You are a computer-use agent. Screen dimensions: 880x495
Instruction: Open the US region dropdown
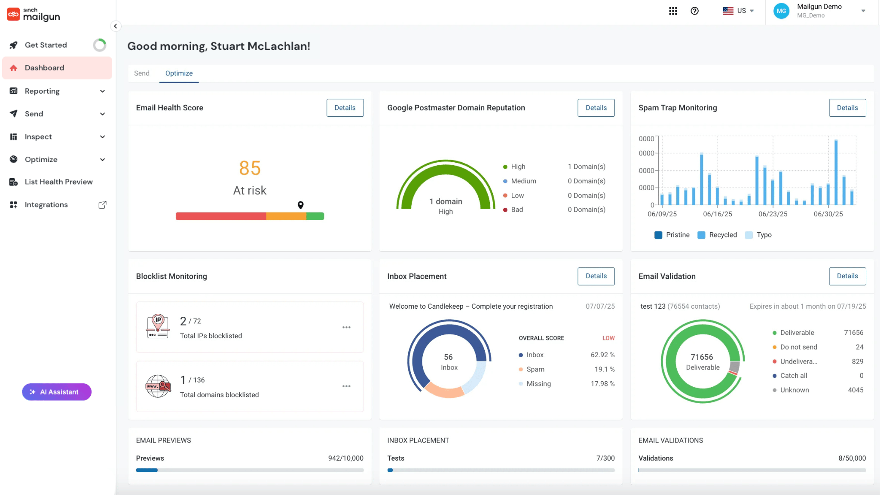click(x=738, y=11)
